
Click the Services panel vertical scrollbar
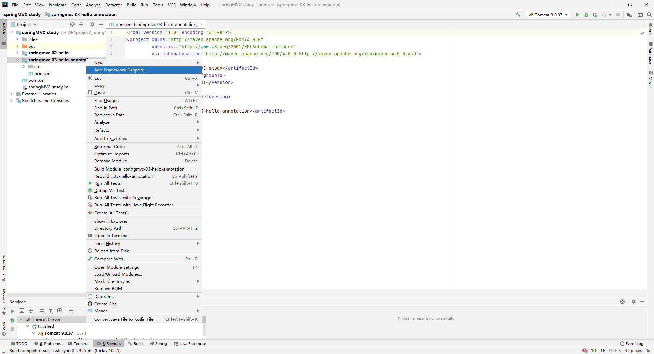[x=204, y=325]
